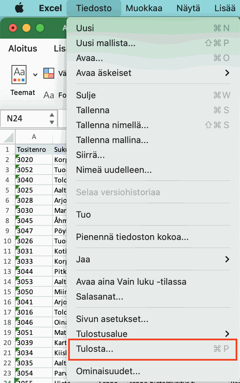Click the theme colors icon
Image resolution: width=240 pixels, height=383 pixels.
click(48, 73)
